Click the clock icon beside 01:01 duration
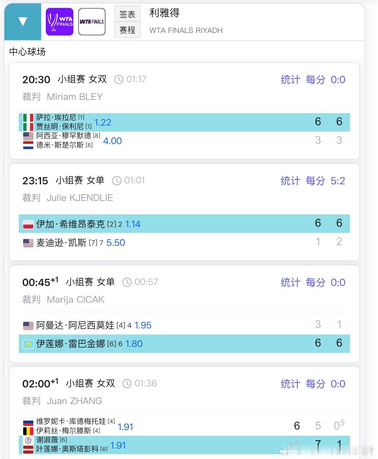 [x=117, y=181]
